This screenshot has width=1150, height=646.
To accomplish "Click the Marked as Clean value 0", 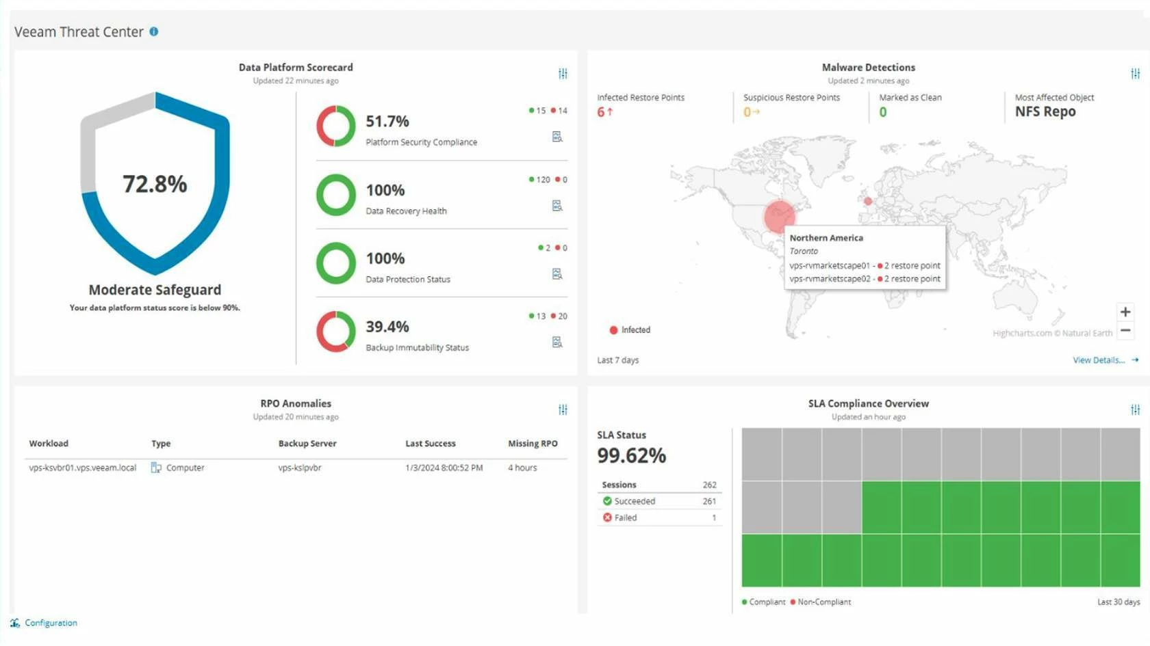I will [883, 111].
